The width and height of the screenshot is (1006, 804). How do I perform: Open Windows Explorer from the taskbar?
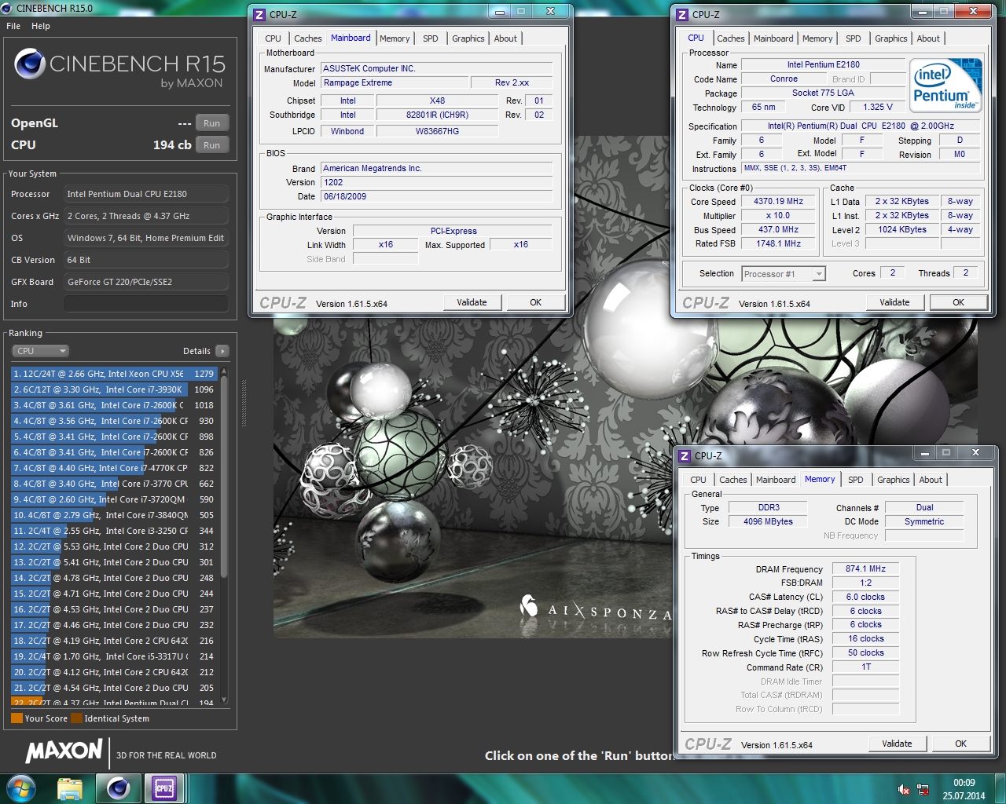(70, 788)
